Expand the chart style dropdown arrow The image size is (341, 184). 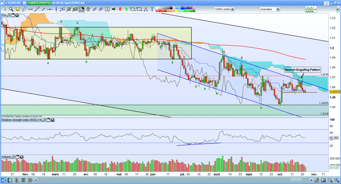click(x=315, y=9)
